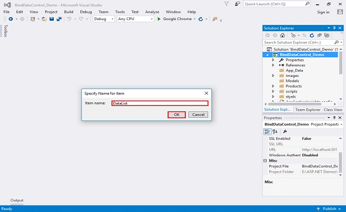Image resolution: width=346 pixels, height=212 pixels.
Task: Click the Solution Explorer vertical scrollbar
Action: tap(341, 74)
